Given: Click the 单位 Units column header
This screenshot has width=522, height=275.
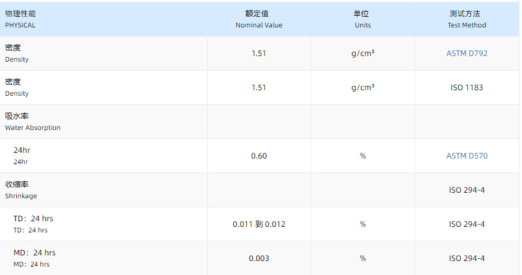Looking at the screenshot, I should 362,19.
